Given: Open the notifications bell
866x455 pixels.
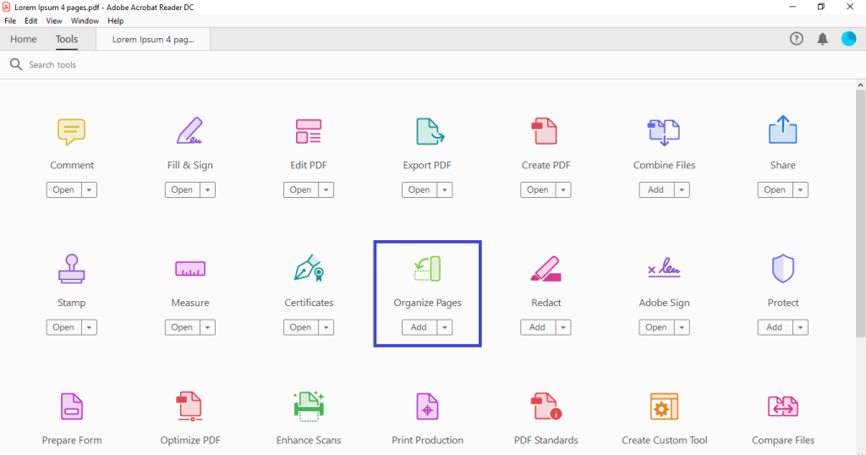Looking at the screenshot, I should (x=822, y=39).
